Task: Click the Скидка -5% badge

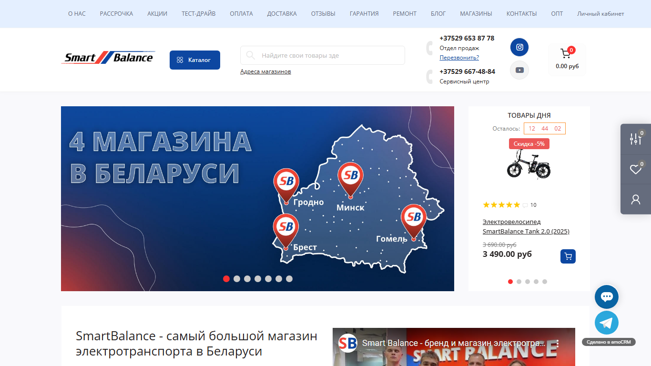Action: point(529,143)
